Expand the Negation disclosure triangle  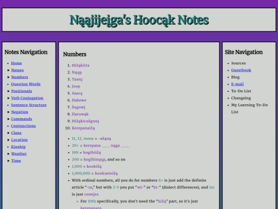8,112
